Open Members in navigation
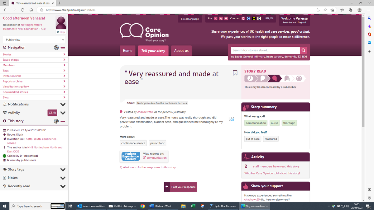 [34, 65]
